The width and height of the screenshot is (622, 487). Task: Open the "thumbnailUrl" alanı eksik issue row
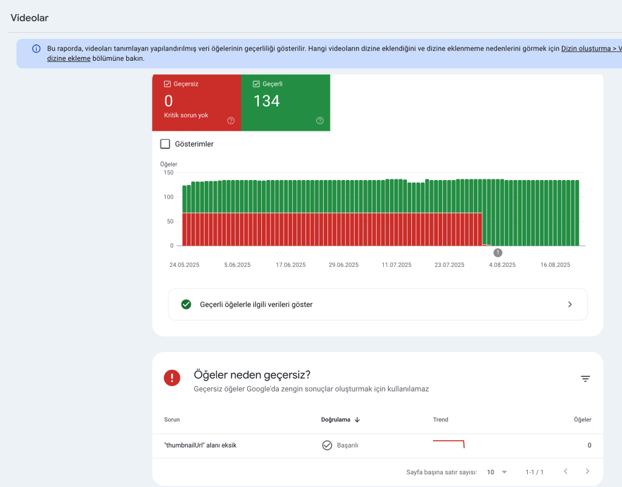[x=200, y=445]
